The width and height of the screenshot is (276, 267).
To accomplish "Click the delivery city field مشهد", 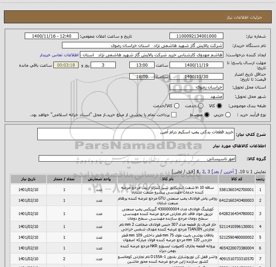I will [x=196, y=96].
